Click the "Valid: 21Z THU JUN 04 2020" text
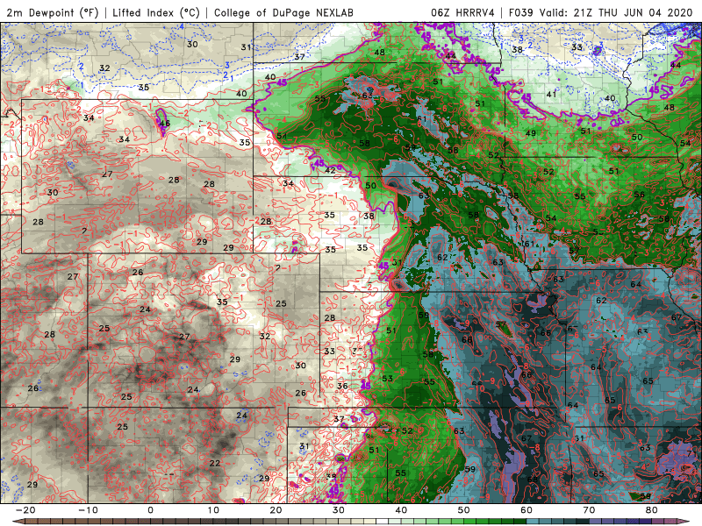The image size is (702, 526). [x=616, y=12]
